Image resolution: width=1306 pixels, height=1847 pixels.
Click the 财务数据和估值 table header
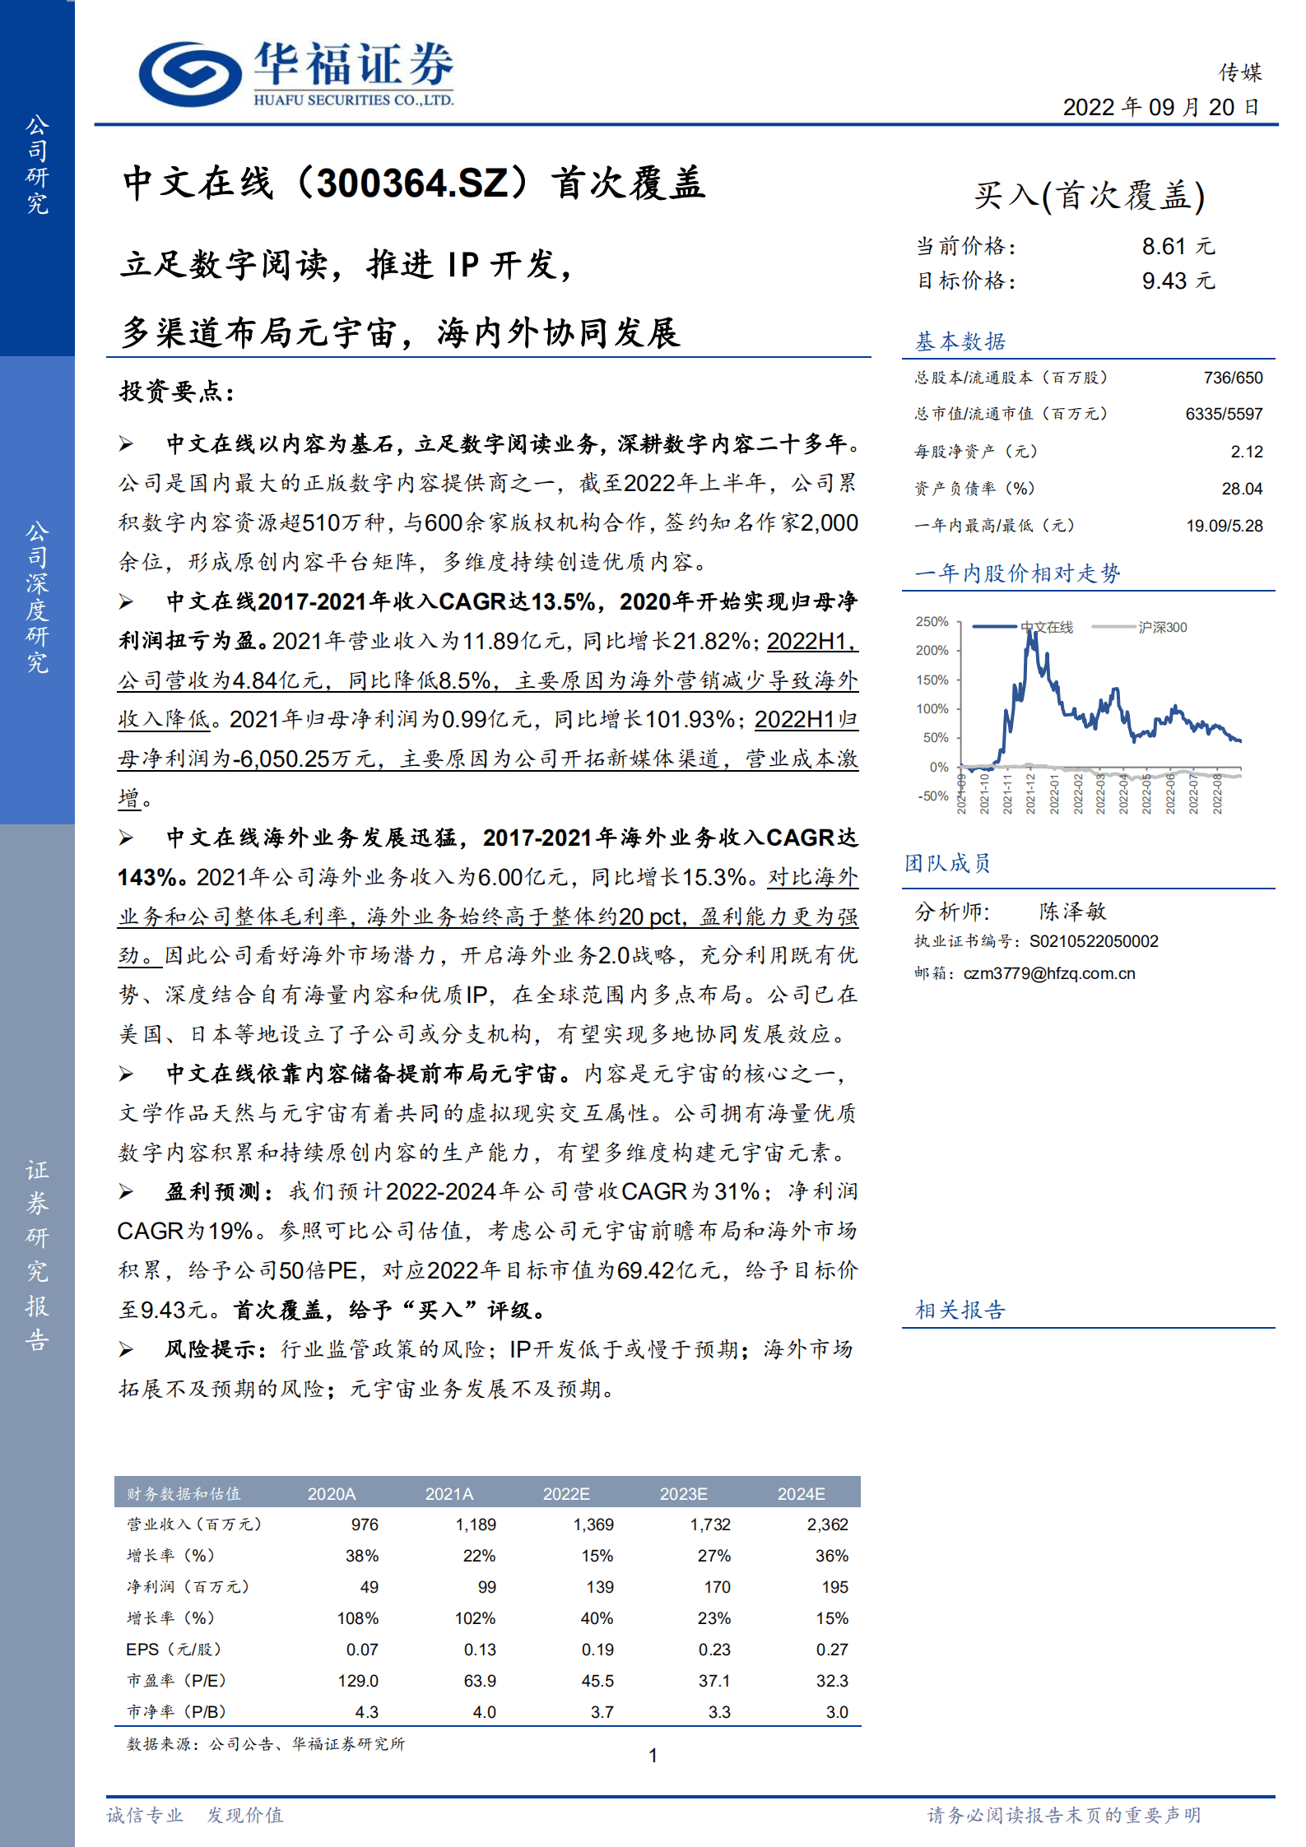(x=184, y=1493)
